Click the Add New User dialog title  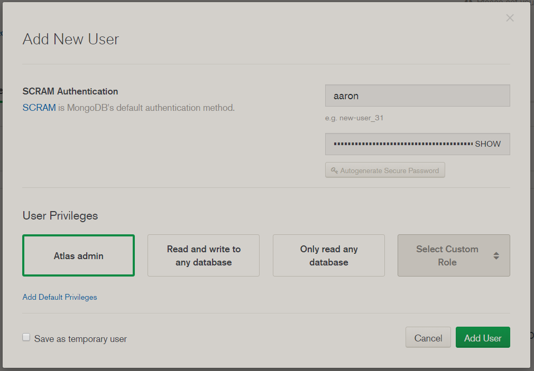pyautogui.click(x=71, y=39)
